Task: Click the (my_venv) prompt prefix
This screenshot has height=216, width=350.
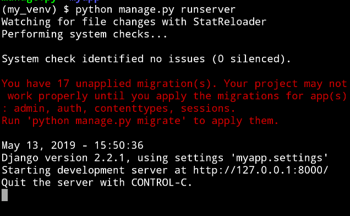Action: coord(29,10)
